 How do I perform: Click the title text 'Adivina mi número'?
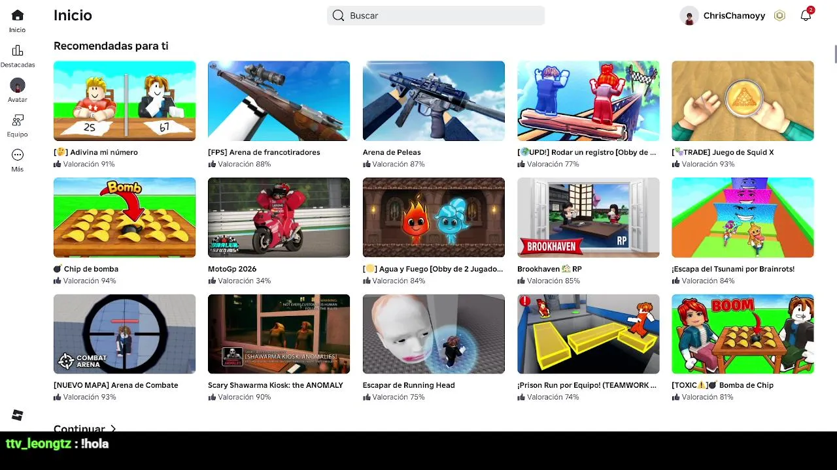[x=104, y=152]
